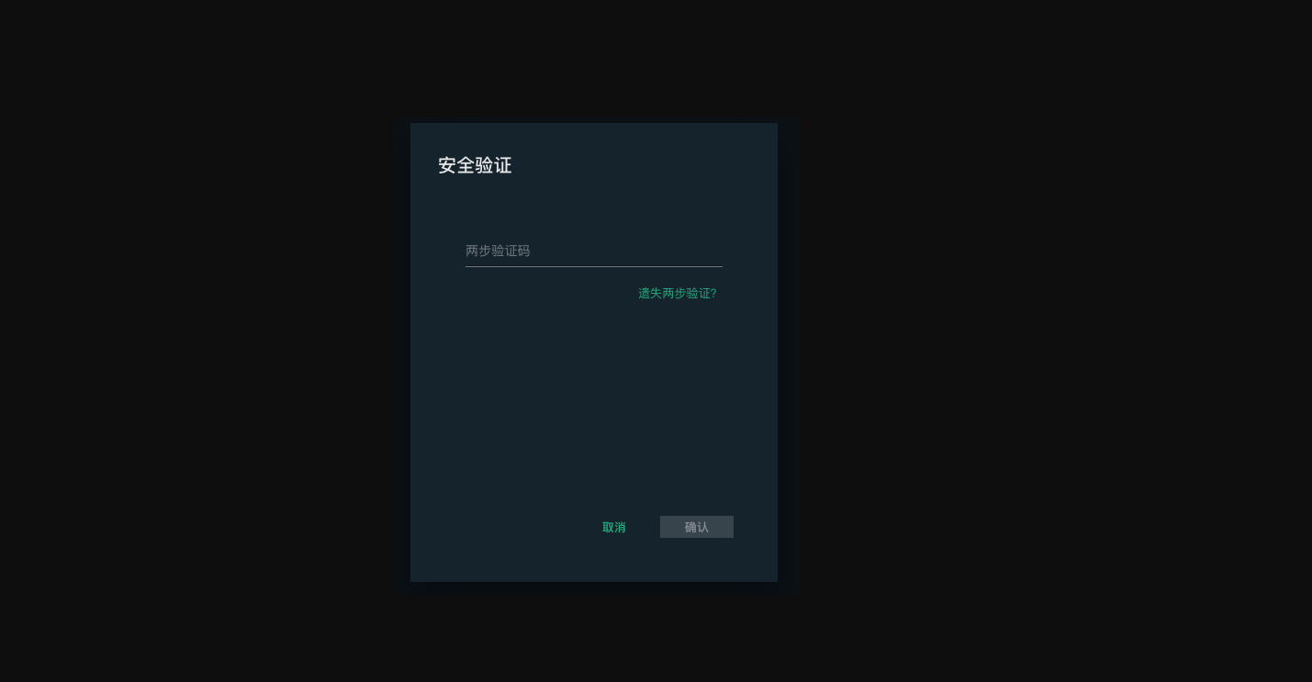Screen dimensions: 1312x682
Task: Select the green 取消 text button
Action: pyautogui.click(x=613, y=527)
